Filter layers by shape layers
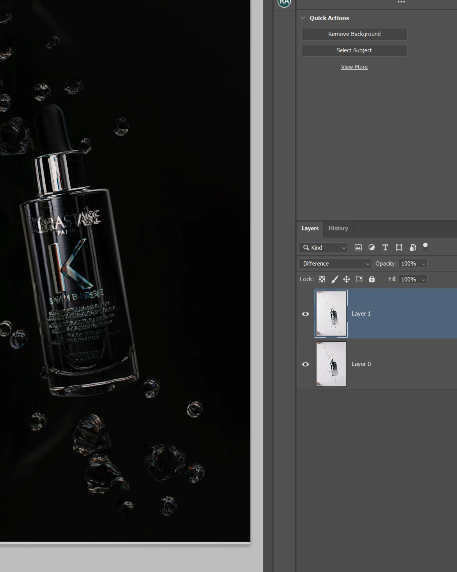 point(399,248)
